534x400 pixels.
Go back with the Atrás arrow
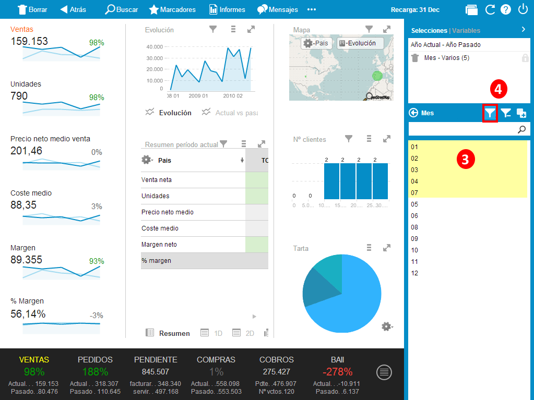tap(64, 9)
